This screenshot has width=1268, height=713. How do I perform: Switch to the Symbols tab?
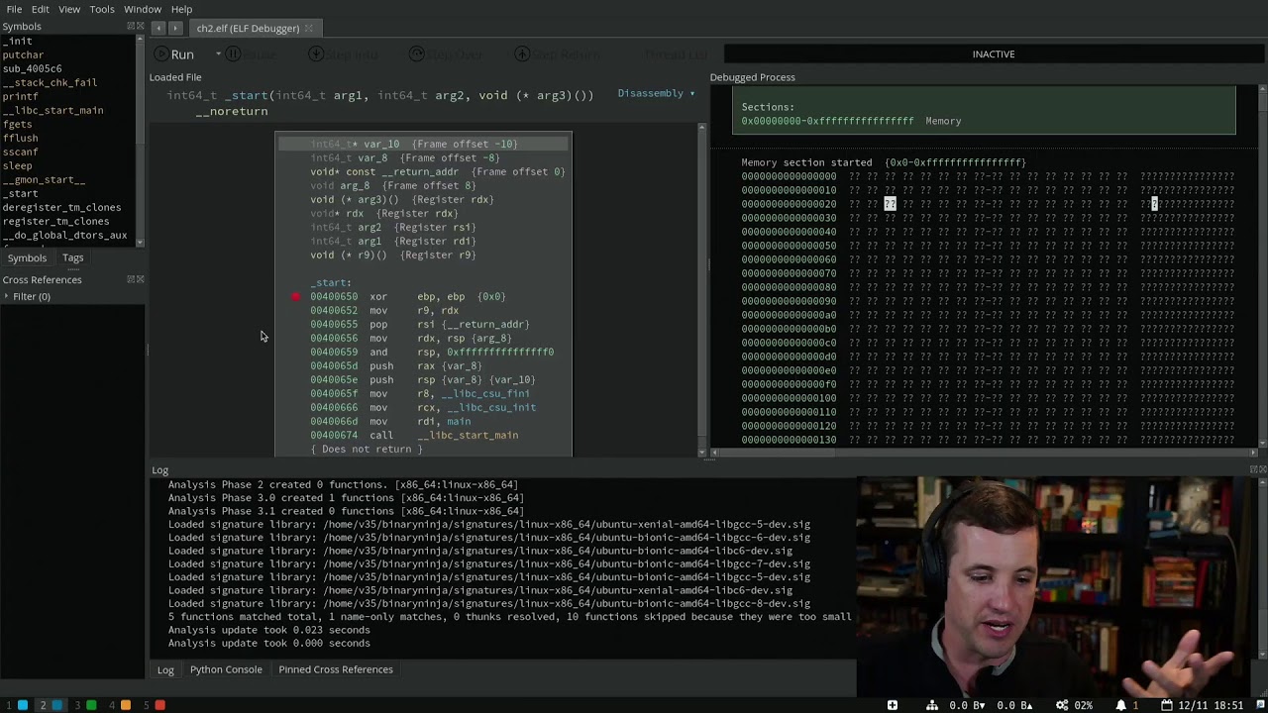point(27,257)
